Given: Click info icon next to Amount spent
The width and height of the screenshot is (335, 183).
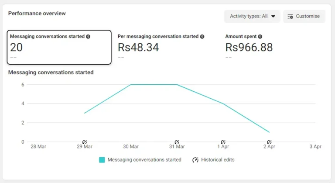Looking at the screenshot, I should pyautogui.click(x=260, y=37).
